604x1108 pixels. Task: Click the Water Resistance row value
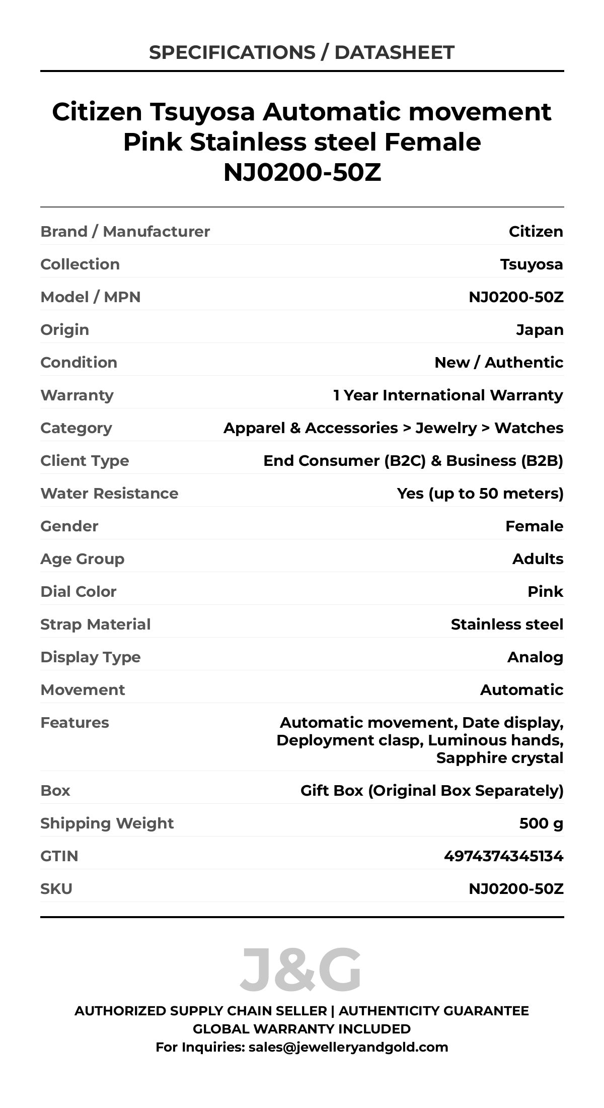480,494
